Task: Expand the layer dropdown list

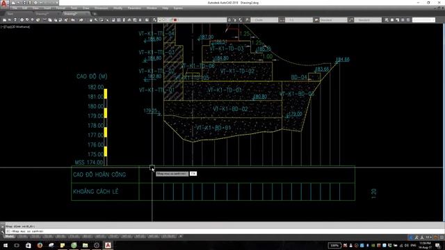Action: coord(225,20)
